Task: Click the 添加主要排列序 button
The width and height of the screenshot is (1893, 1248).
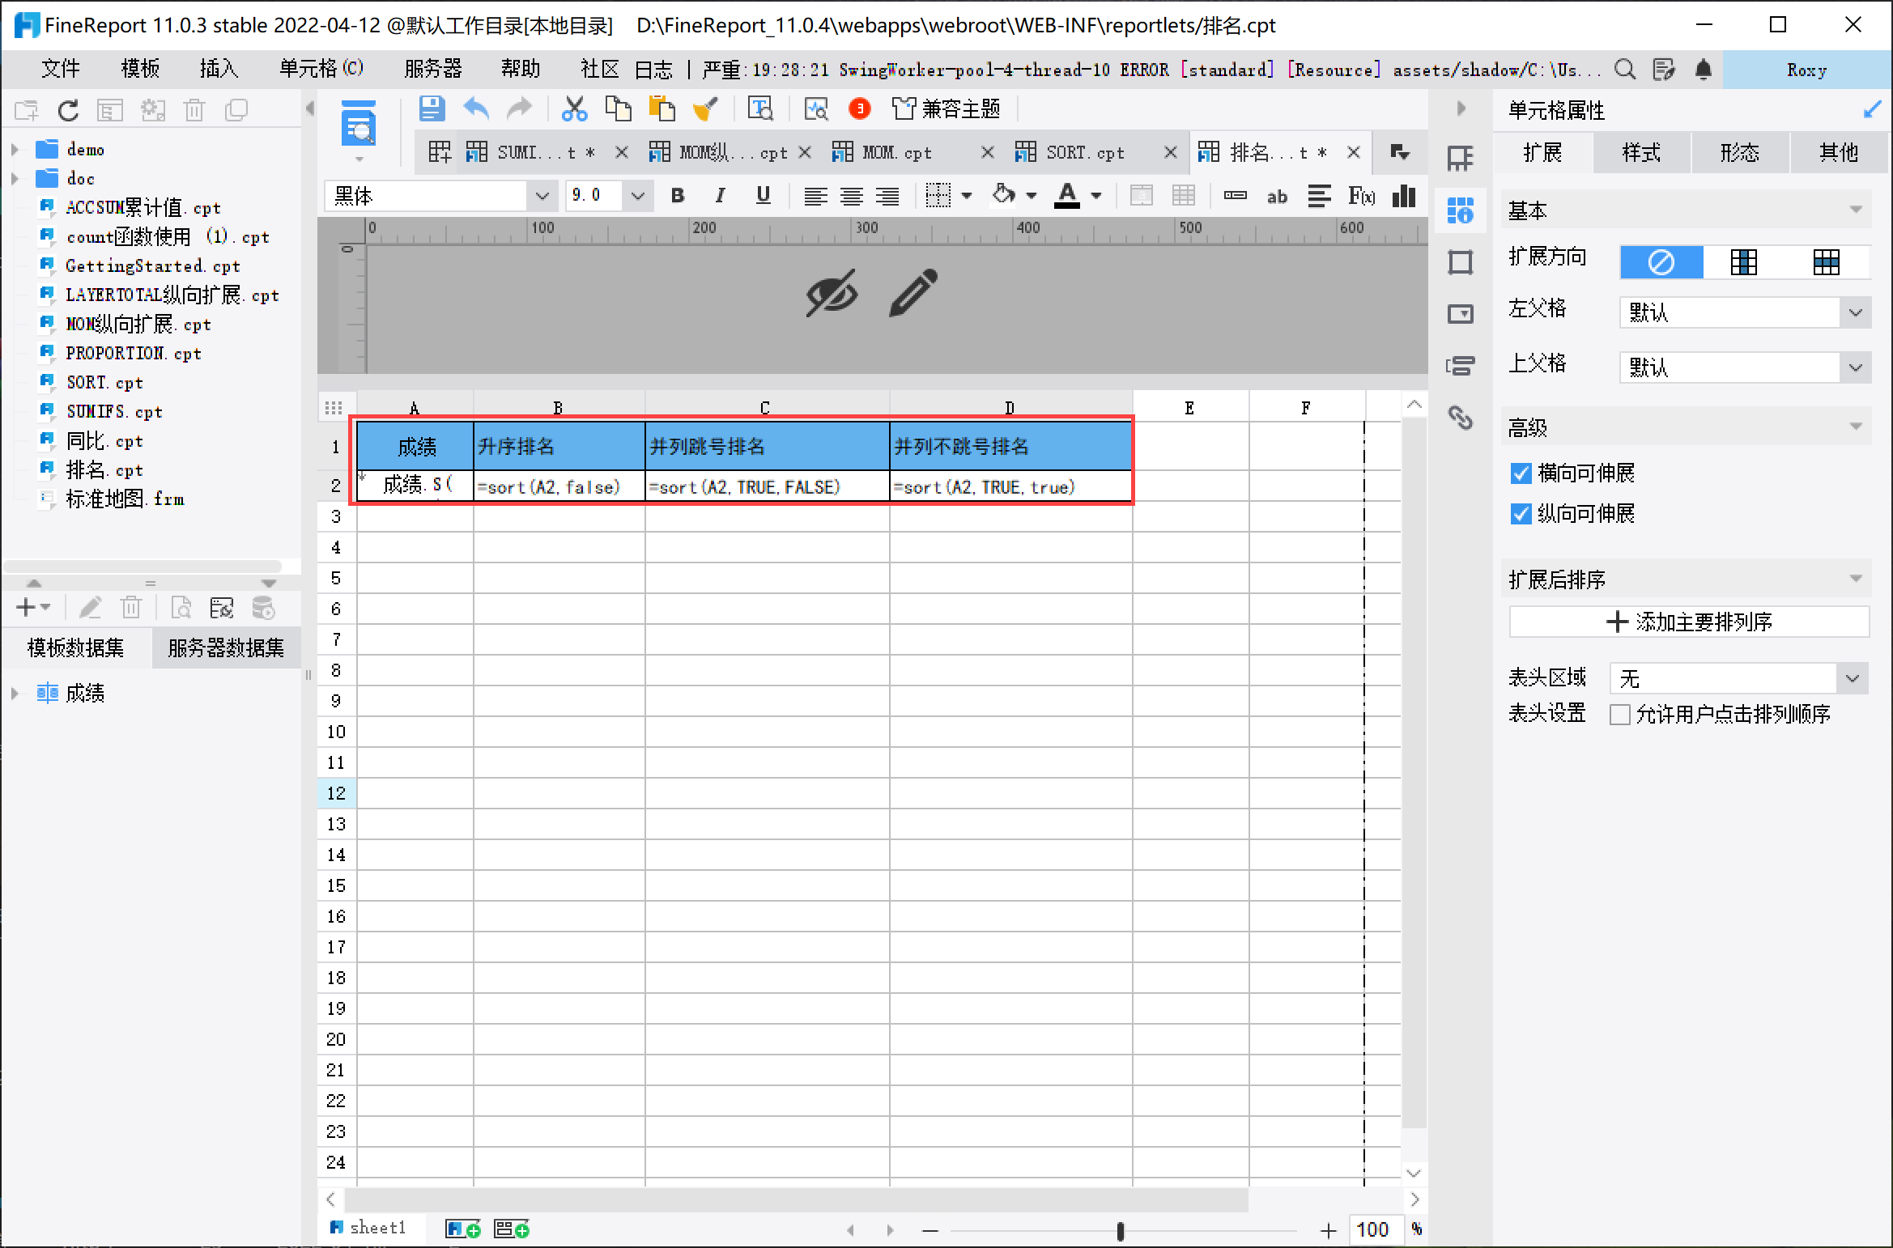Action: [x=1689, y=622]
